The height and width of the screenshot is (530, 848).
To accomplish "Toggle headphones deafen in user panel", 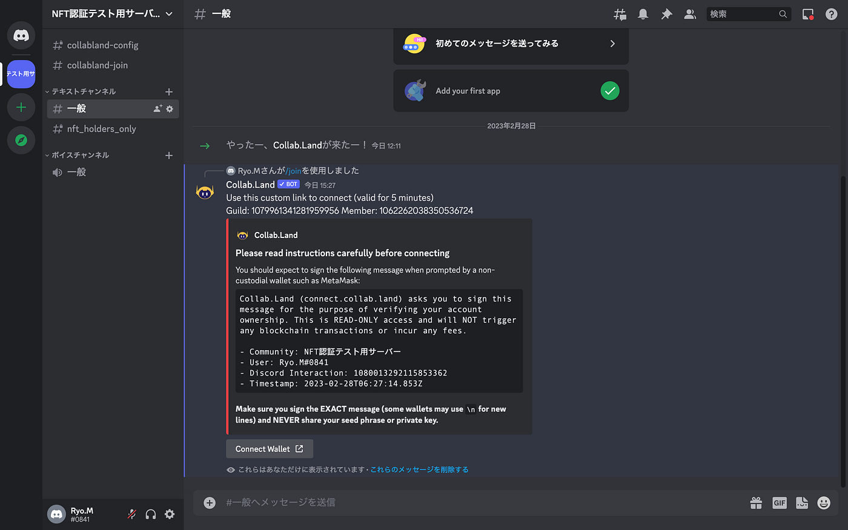I will pyautogui.click(x=151, y=514).
